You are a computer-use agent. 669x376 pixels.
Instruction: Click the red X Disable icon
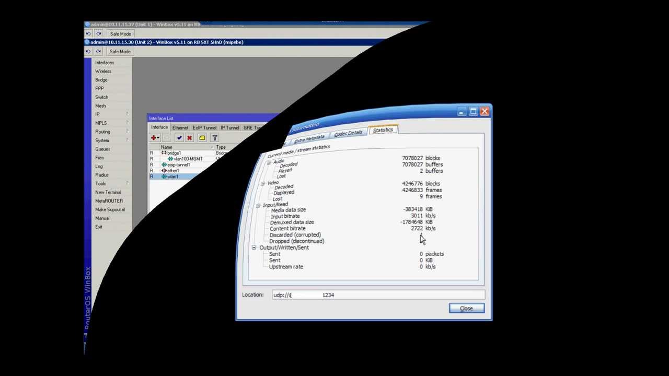pyautogui.click(x=189, y=138)
